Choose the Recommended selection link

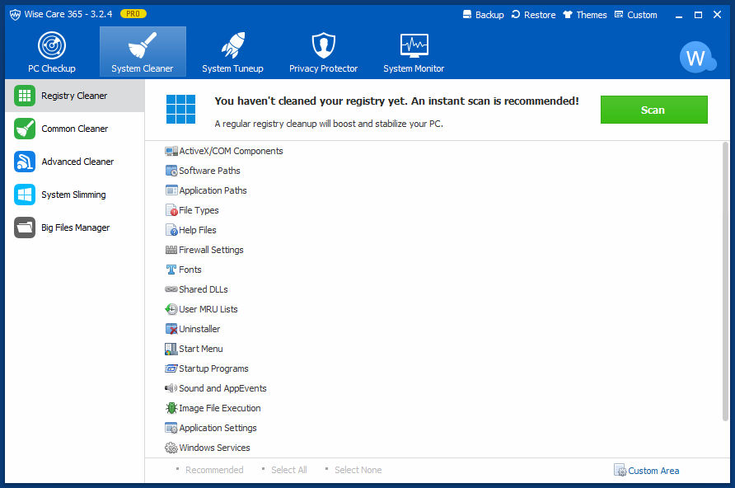[x=214, y=470]
